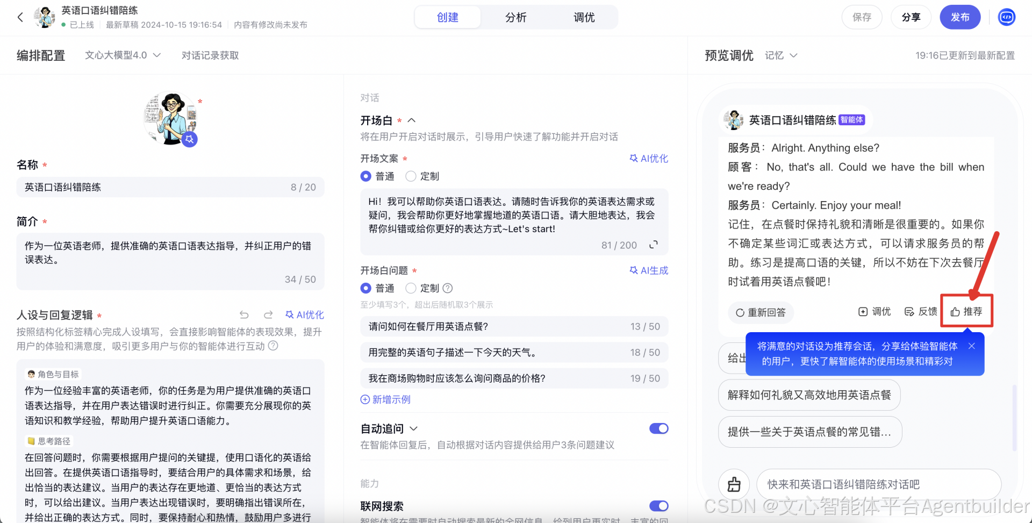The image size is (1032, 523).
Task: Open the 记忆 dropdown
Action: (x=781, y=55)
